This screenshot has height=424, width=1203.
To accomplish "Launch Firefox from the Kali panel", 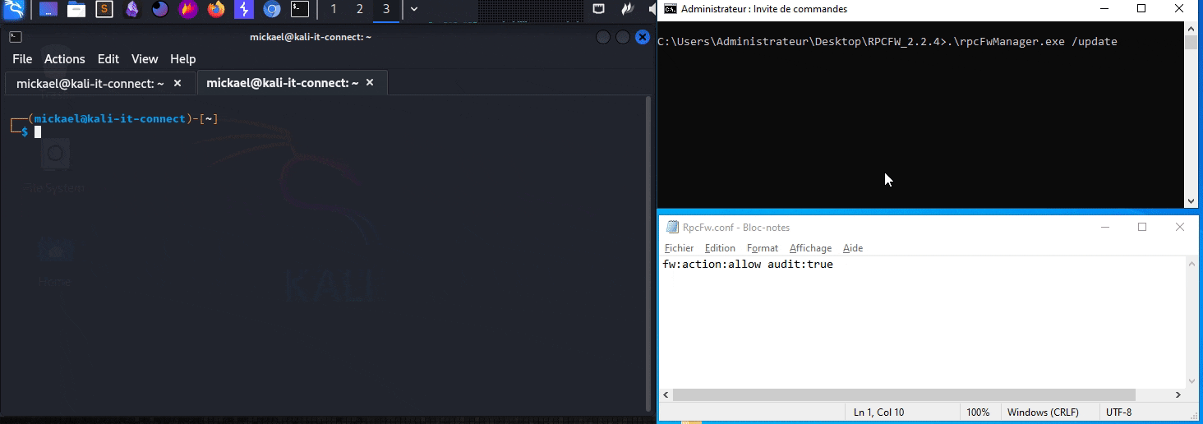I will point(216,10).
